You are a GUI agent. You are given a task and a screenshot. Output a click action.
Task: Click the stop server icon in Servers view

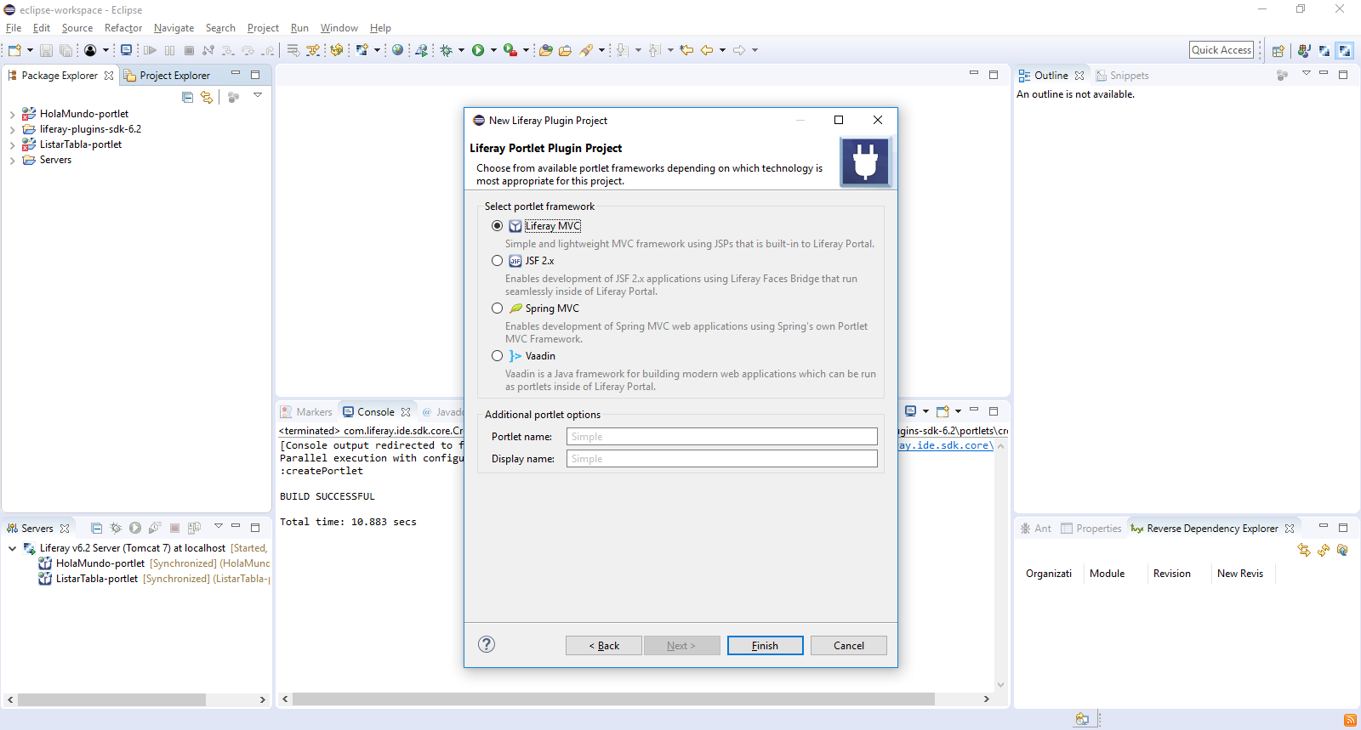[174, 528]
